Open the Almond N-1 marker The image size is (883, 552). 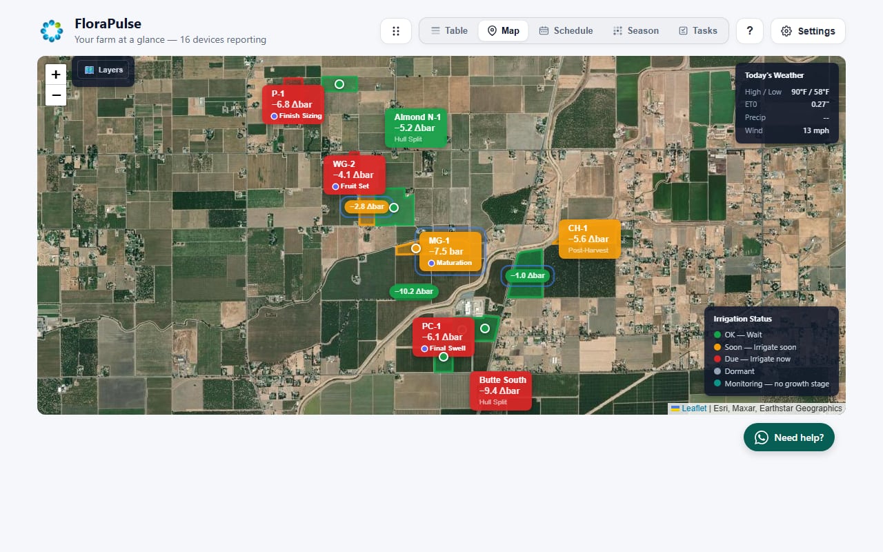point(416,128)
